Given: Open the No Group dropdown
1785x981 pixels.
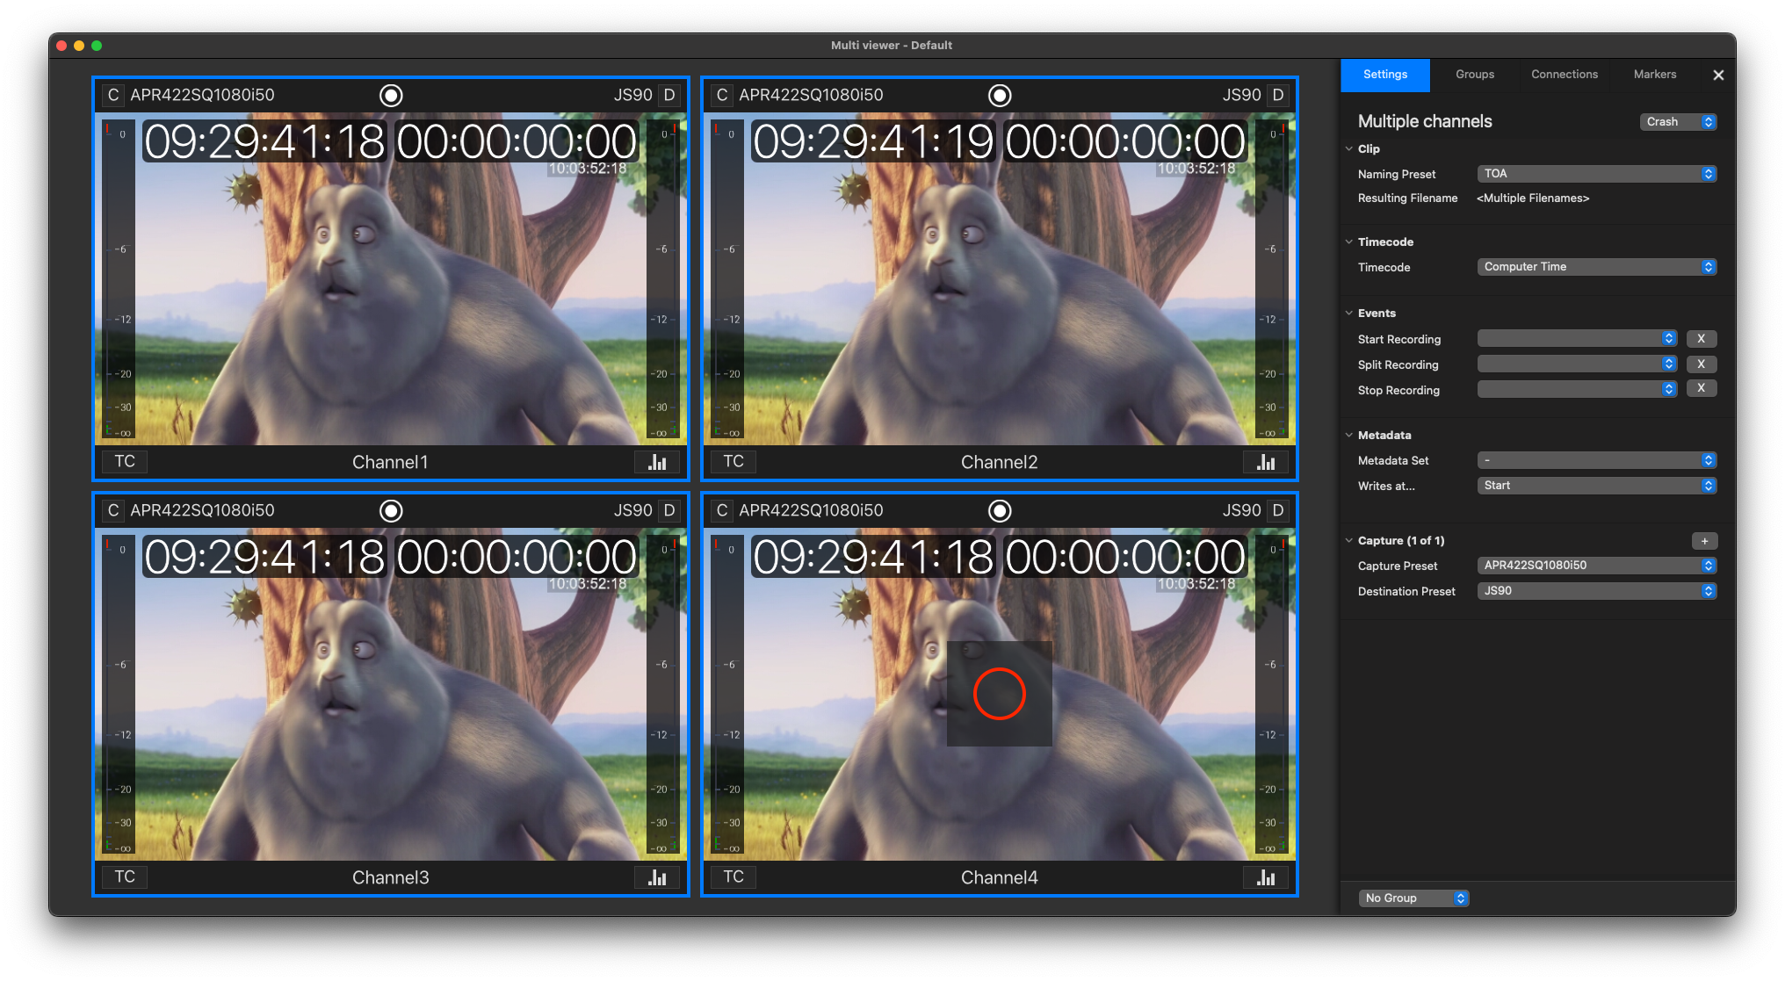Looking at the screenshot, I should pos(1413,898).
